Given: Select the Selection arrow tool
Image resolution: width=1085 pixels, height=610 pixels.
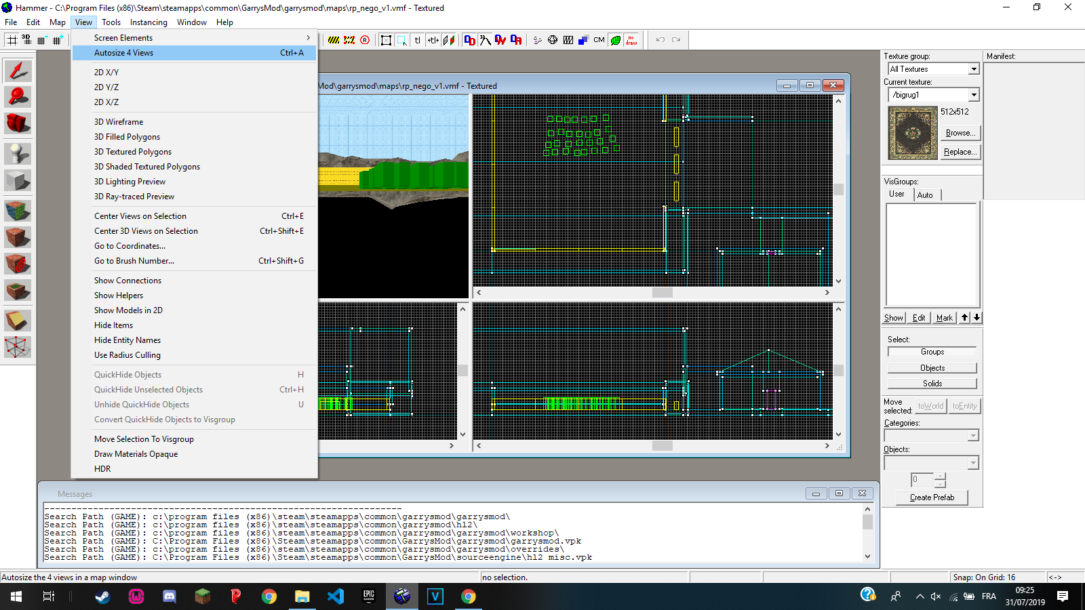Looking at the screenshot, I should click(18, 70).
